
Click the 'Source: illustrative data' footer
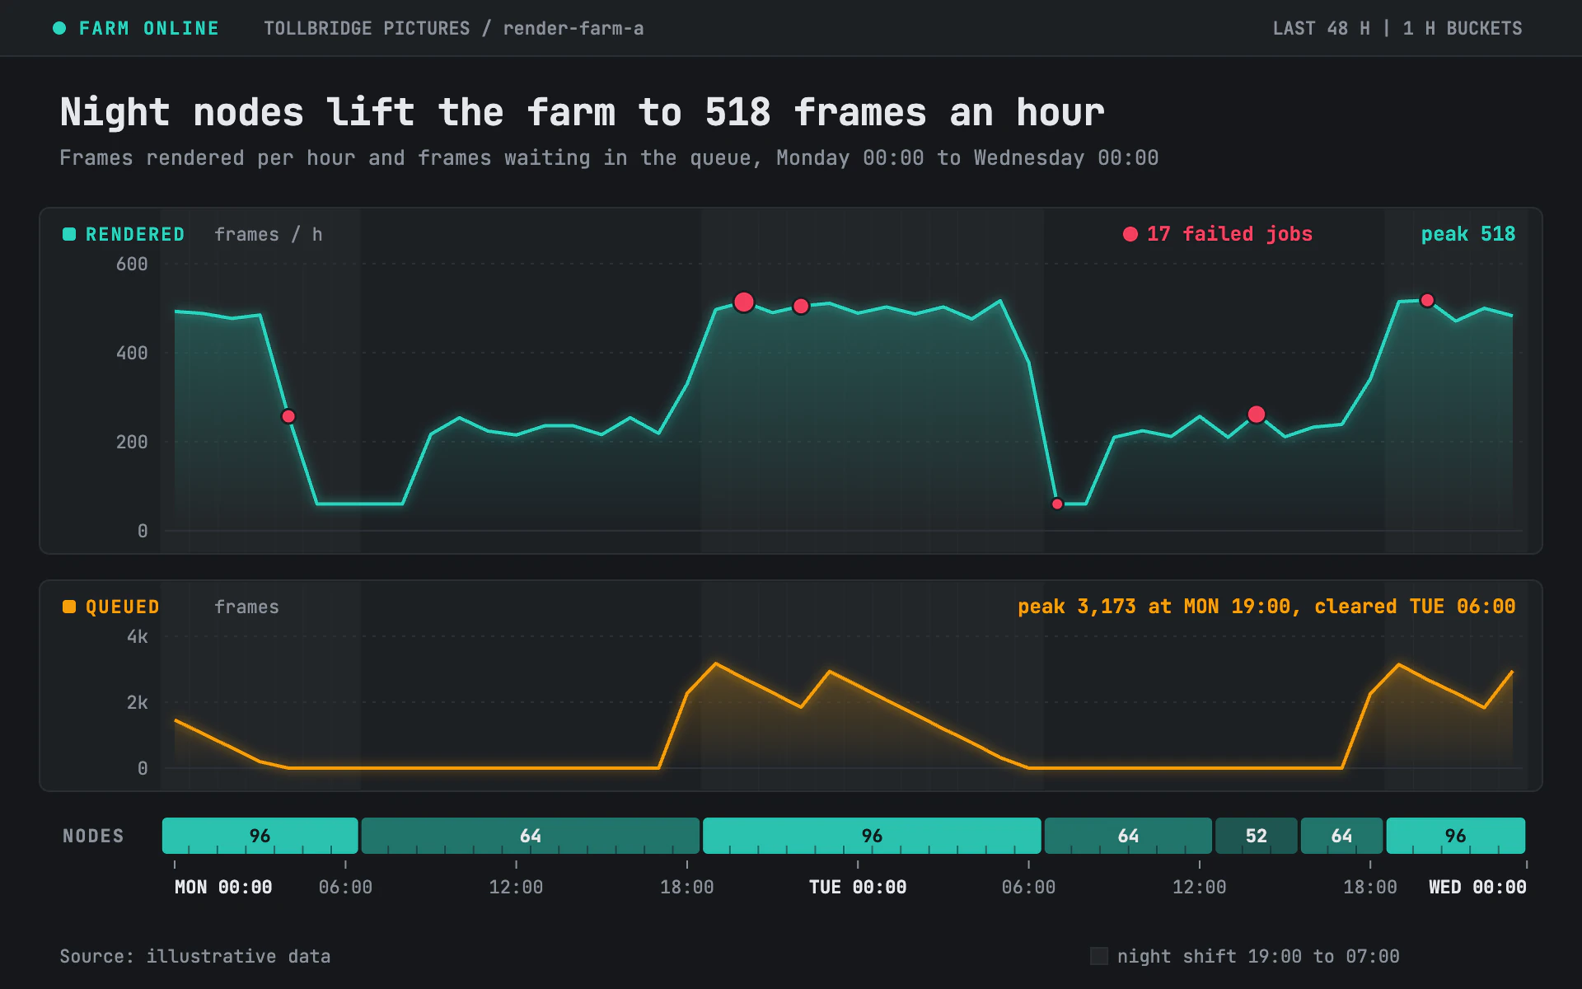pyautogui.click(x=195, y=956)
